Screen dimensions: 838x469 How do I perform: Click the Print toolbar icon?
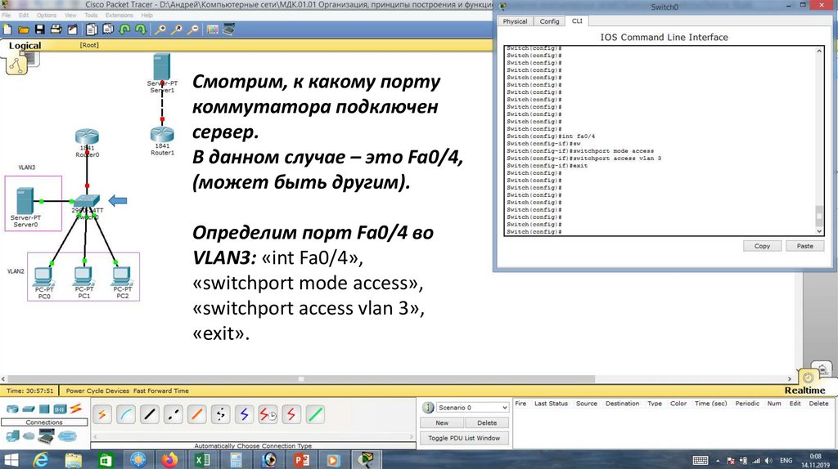pos(56,29)
